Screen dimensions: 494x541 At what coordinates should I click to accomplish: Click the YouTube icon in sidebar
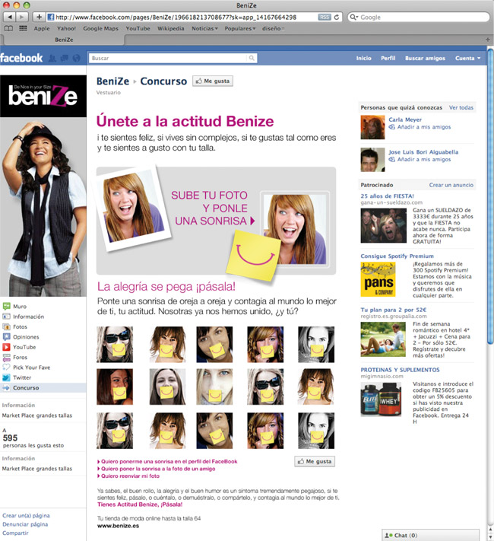point(7,347)
